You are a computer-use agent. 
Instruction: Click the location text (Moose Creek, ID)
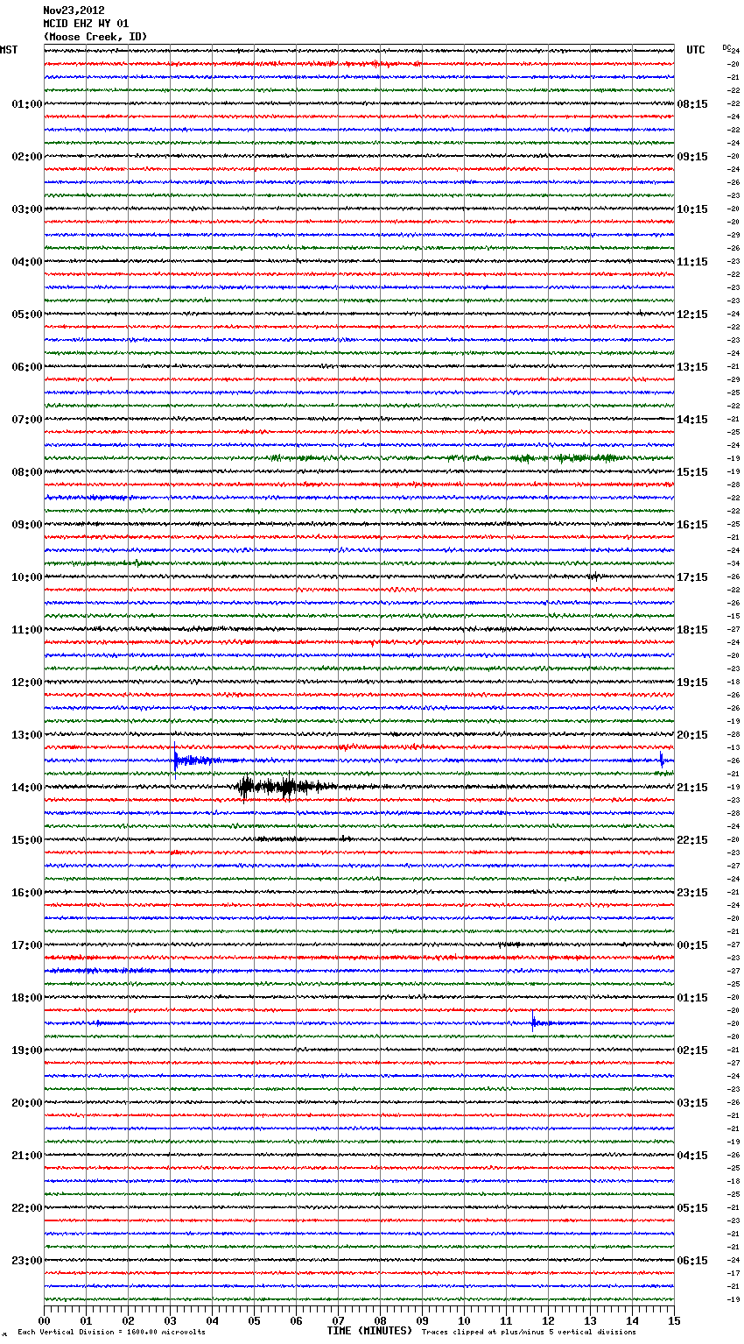(95, 37)
